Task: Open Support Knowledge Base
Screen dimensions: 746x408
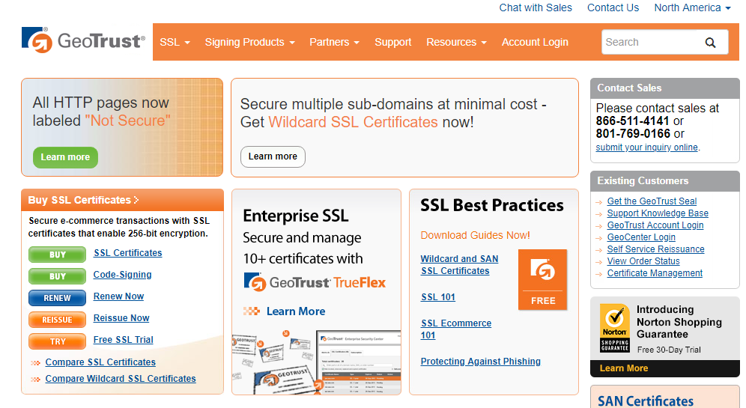Action: point(658,213)
